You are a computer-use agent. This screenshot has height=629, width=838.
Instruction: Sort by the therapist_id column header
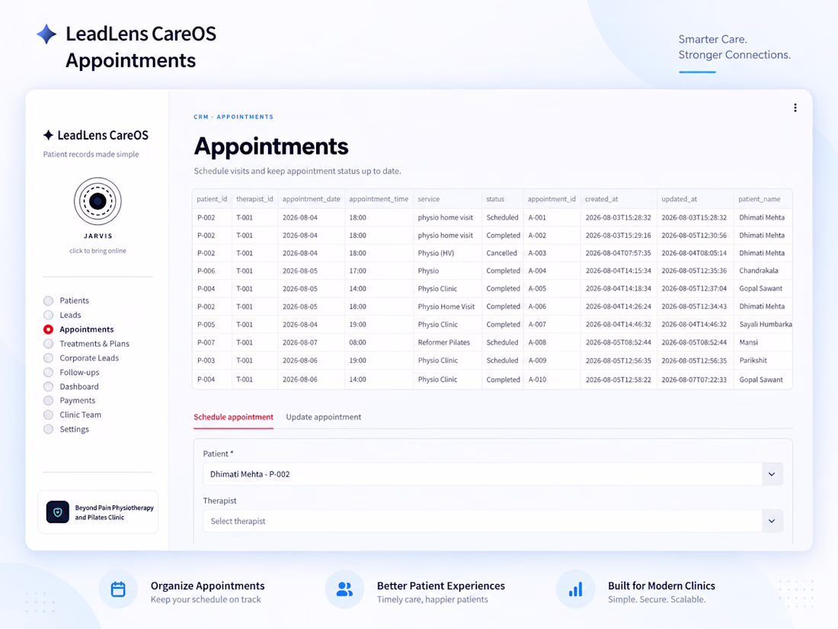click(254, 199)
